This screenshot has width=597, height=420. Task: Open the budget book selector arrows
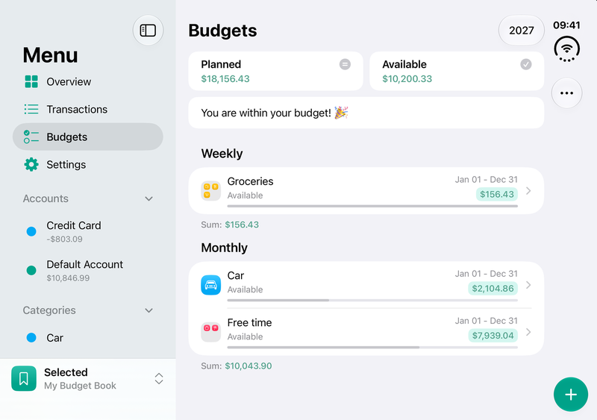click(159, 378)
